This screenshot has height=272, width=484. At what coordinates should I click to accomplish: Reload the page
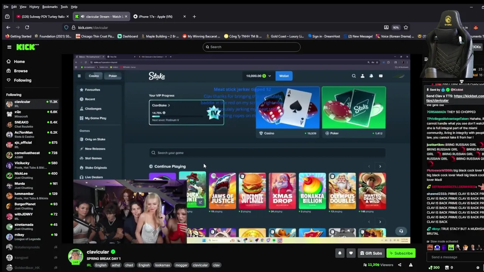pyautogui.click(x=27, y=27)
